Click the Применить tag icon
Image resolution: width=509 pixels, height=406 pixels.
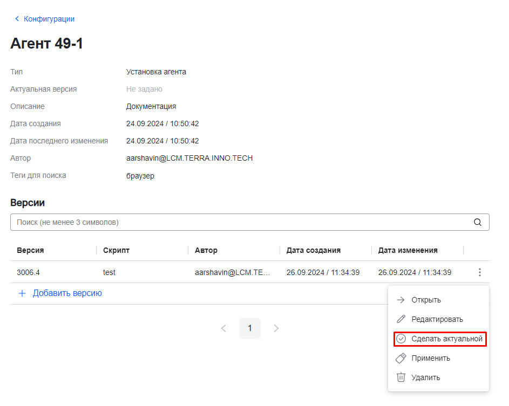point(401,358)
